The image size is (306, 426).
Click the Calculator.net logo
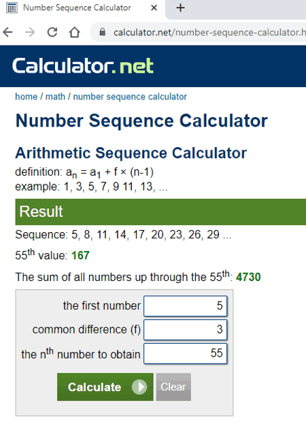[83, 66]
